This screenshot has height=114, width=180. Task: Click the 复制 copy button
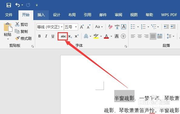(x=22, y=31)
